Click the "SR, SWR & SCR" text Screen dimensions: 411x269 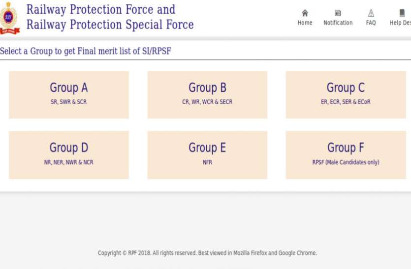click(x=69, y=102)
